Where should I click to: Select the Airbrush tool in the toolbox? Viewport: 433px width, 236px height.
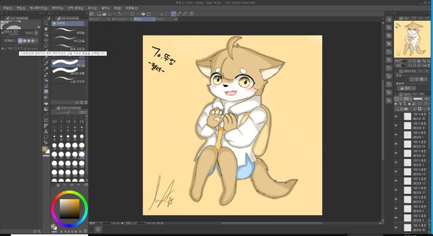click(46, 80)
